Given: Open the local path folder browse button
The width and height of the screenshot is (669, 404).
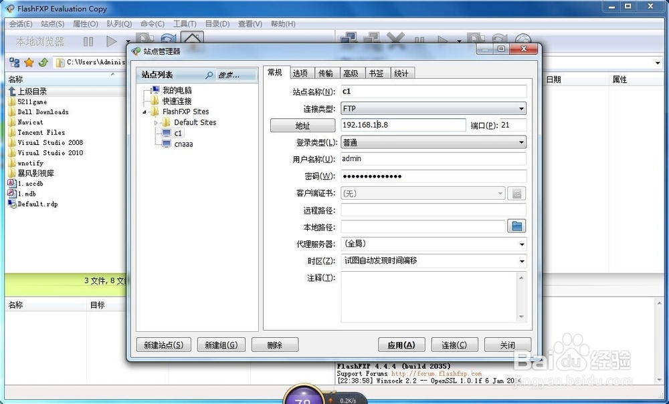Looking at the screenshot, I should [516, 226].
